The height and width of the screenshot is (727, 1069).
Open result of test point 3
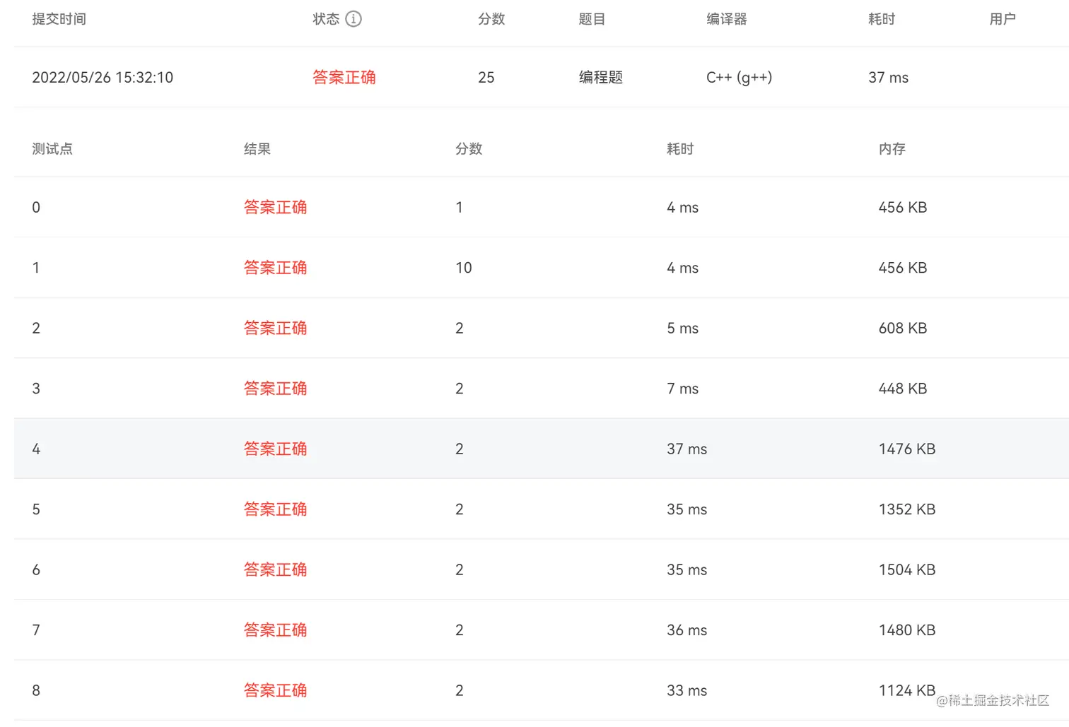click(x=275, y=389)
